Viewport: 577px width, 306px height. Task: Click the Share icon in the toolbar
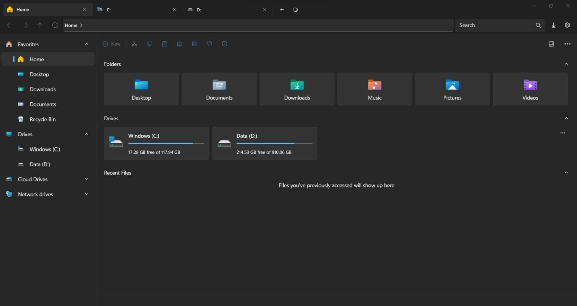click(194, 44)
